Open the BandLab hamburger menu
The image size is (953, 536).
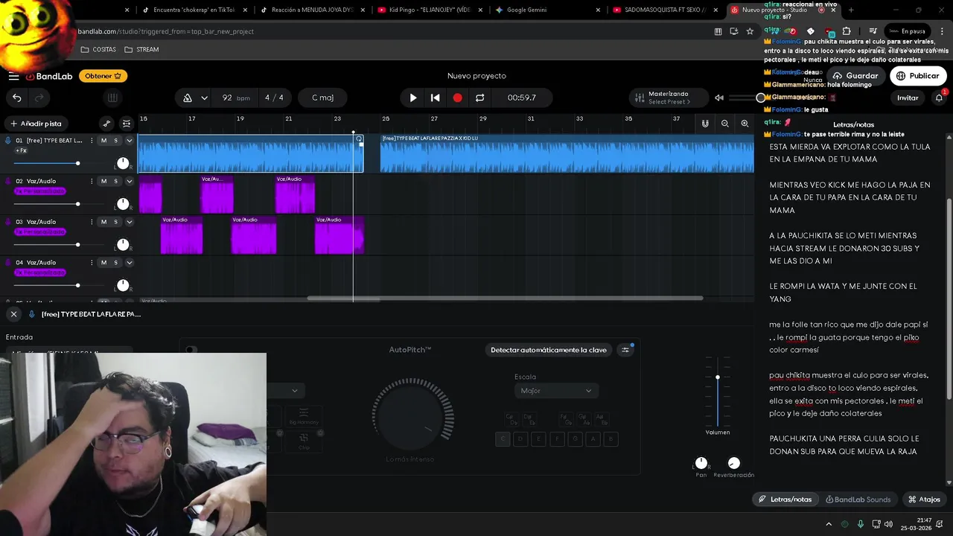click(x=13, y=76)
